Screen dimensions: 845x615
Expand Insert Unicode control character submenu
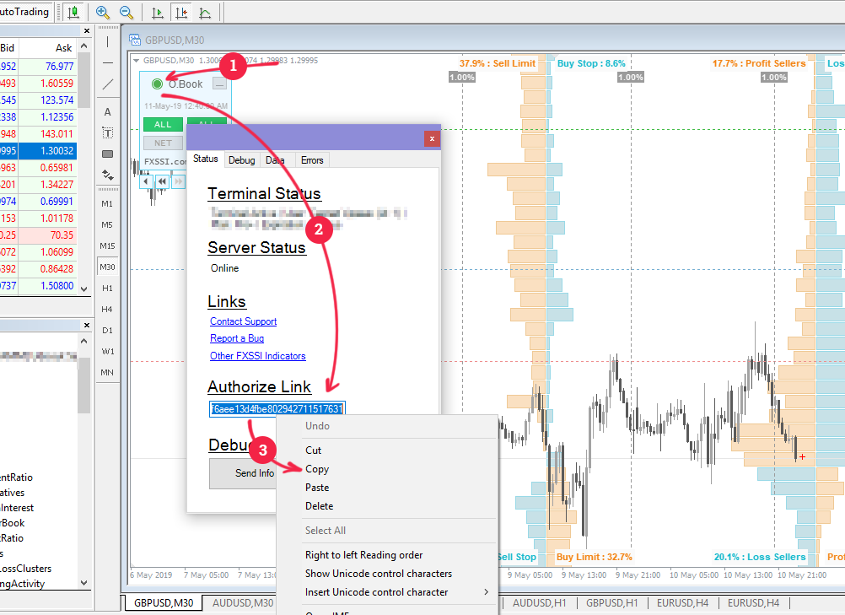396,592
